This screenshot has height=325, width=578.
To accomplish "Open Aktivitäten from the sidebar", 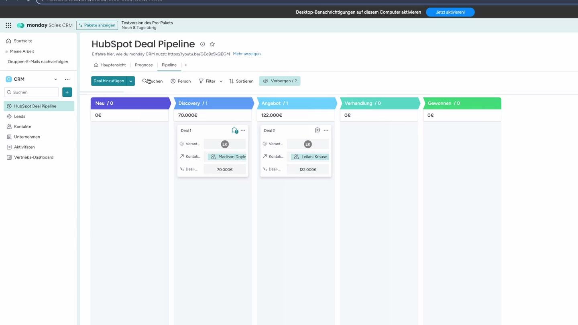I will (23, 147).
